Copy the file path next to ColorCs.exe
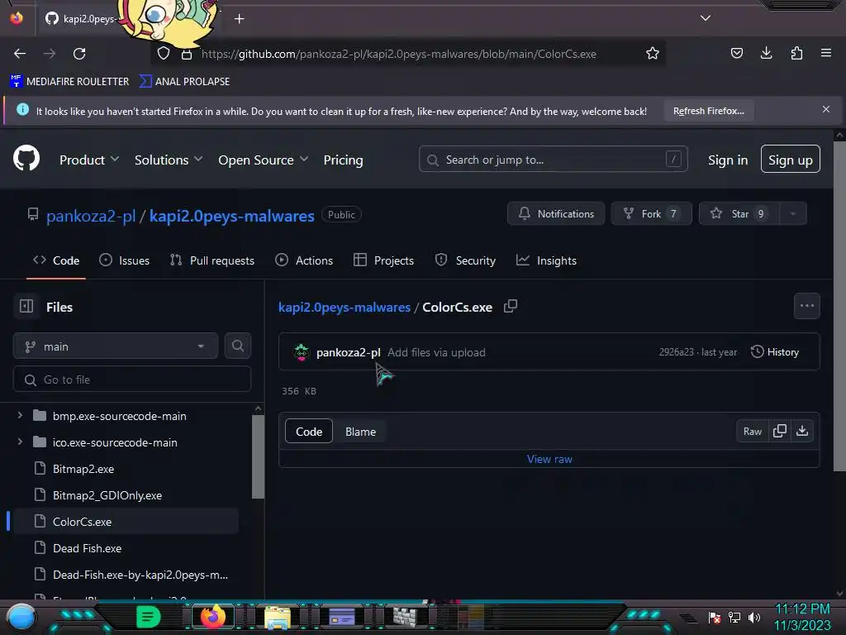 pos(511,307)
